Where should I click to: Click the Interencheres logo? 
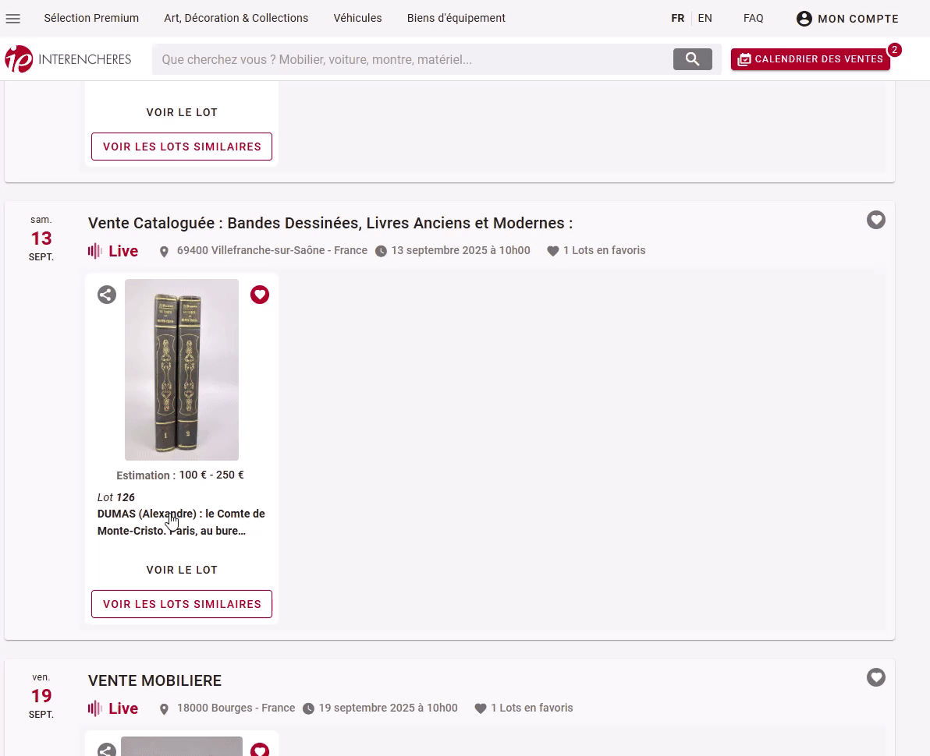[x=68, y=59]
